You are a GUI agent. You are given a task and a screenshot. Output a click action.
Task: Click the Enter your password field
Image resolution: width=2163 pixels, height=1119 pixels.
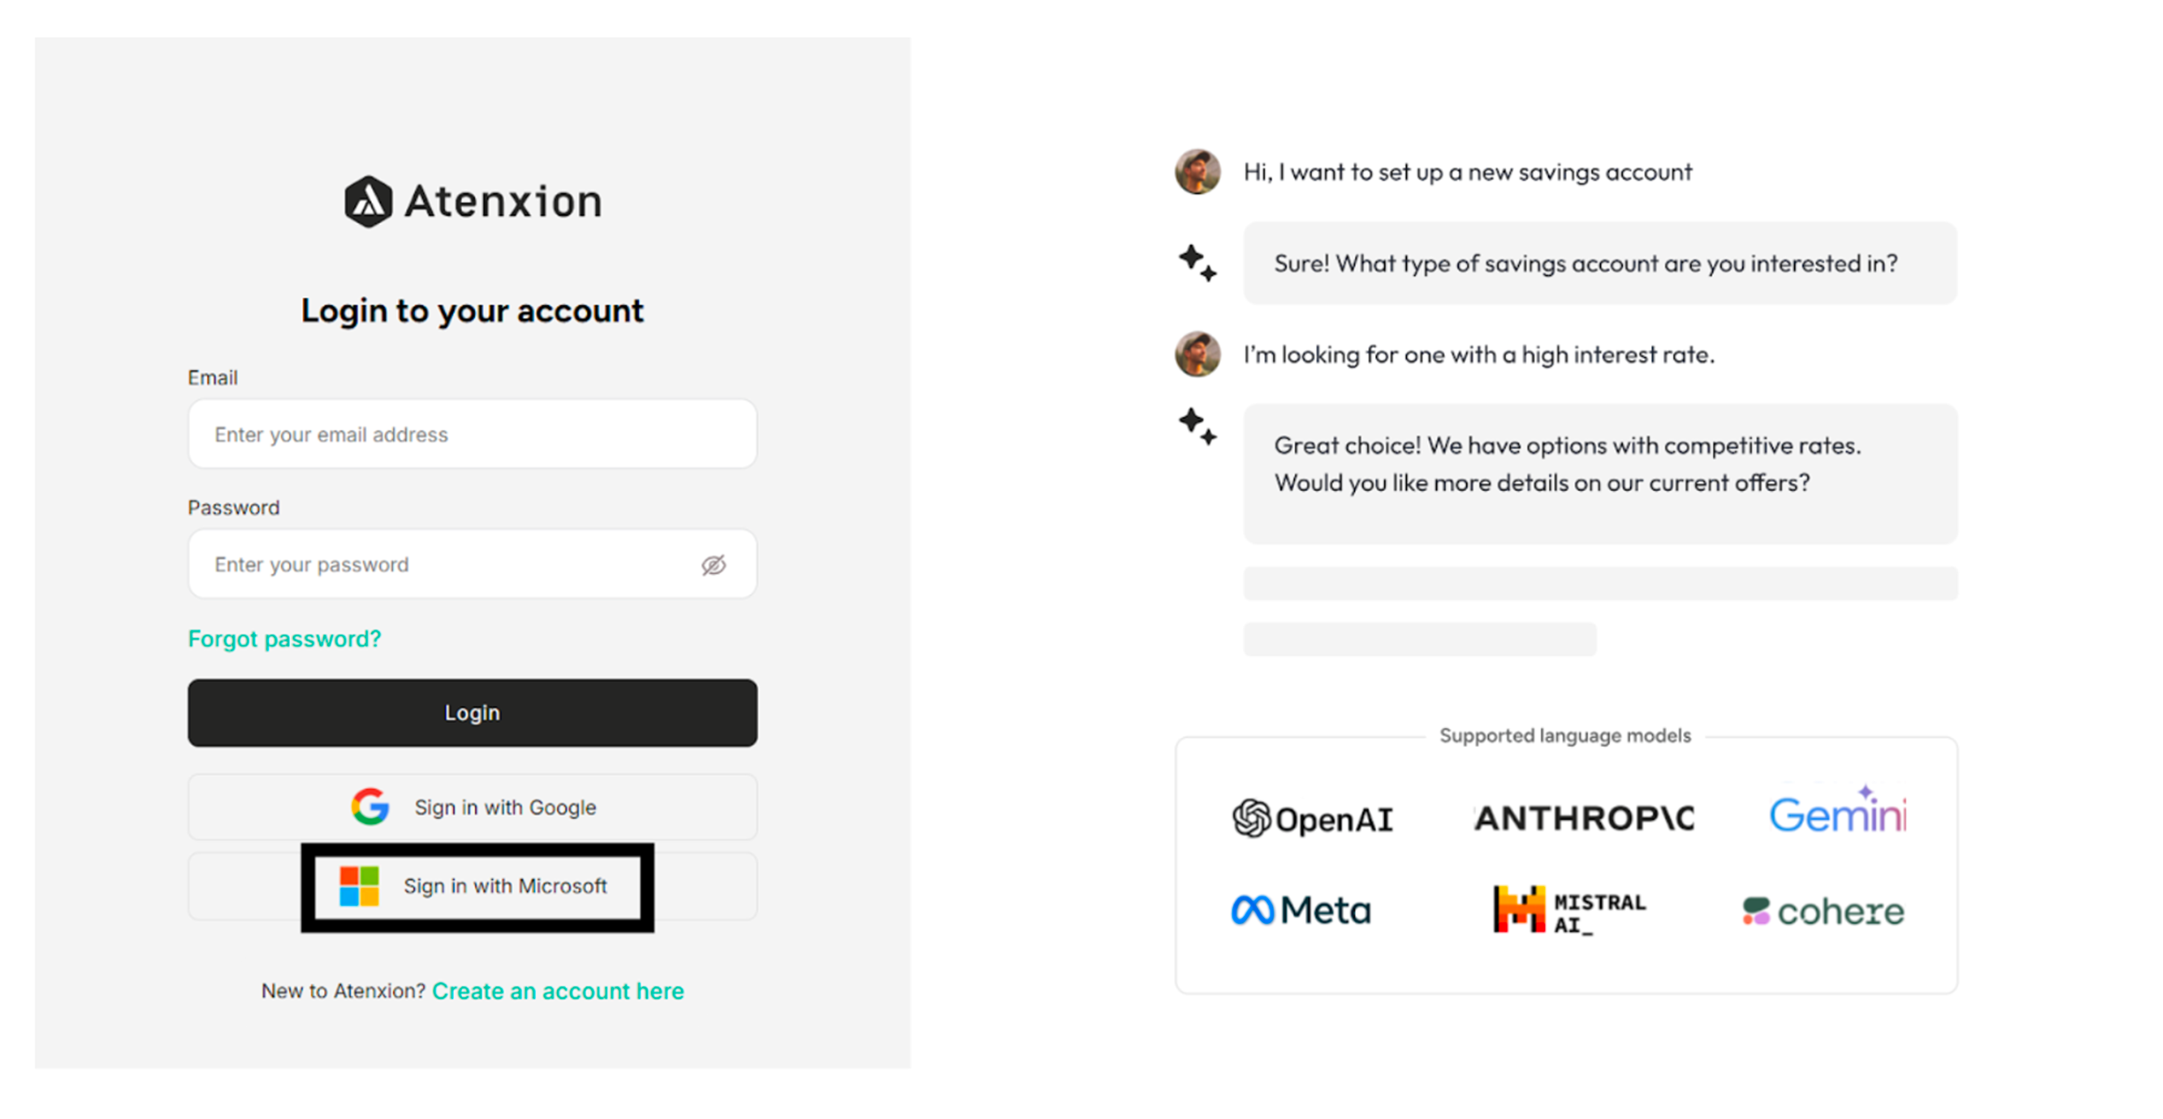click(472, 564)
